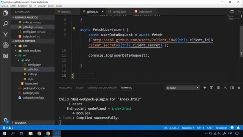Open the Tareas menu
This screenshot has width=243, height=137.
(x=50, y=6)
